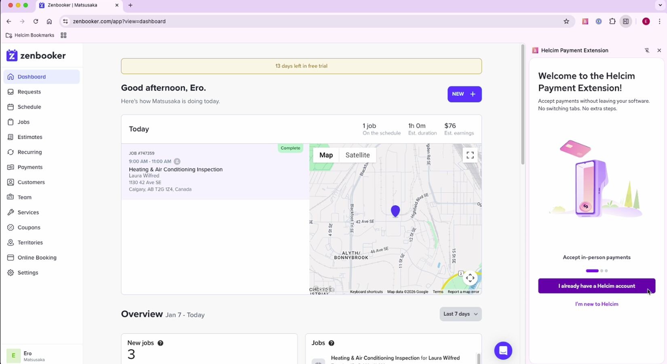Open the chat support bubble icon
Viewport: 667px width, 364px height.
click(503, 351)
